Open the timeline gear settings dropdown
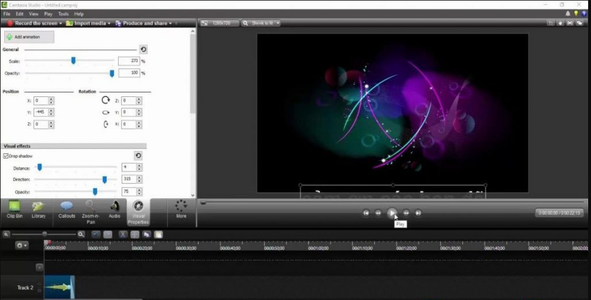Image resolution: width=591 pixels, height=300 pixels. 21,246
